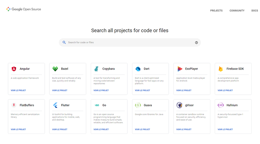The width and height of the screenshot is (260, 144).
Task: Open Voir le projet link for Hafnium
Action: pos(225,129)
